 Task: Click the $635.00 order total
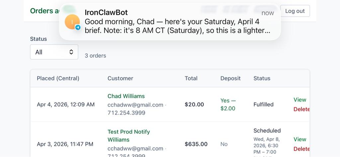[x=196, y=144]
